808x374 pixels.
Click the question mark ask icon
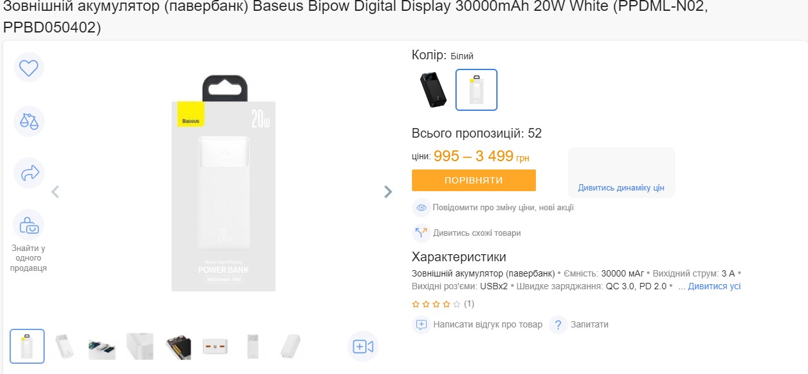558,324
